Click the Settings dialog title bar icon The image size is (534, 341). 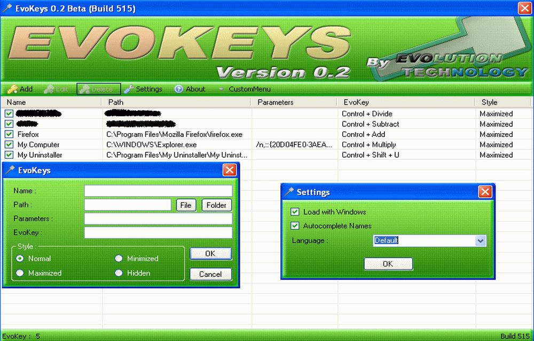(x=289, y=191)
